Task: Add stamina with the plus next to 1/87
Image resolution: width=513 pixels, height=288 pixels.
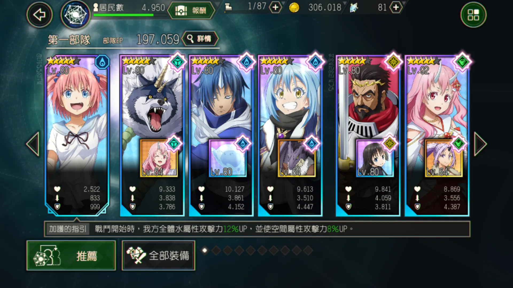Action: point(275,7)
